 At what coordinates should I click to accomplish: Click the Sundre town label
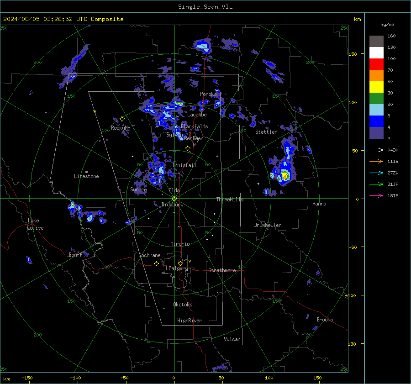138,189
